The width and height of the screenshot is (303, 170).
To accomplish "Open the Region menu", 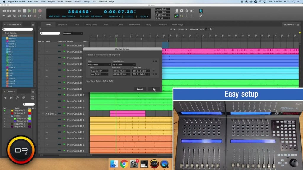I will 51,2.
